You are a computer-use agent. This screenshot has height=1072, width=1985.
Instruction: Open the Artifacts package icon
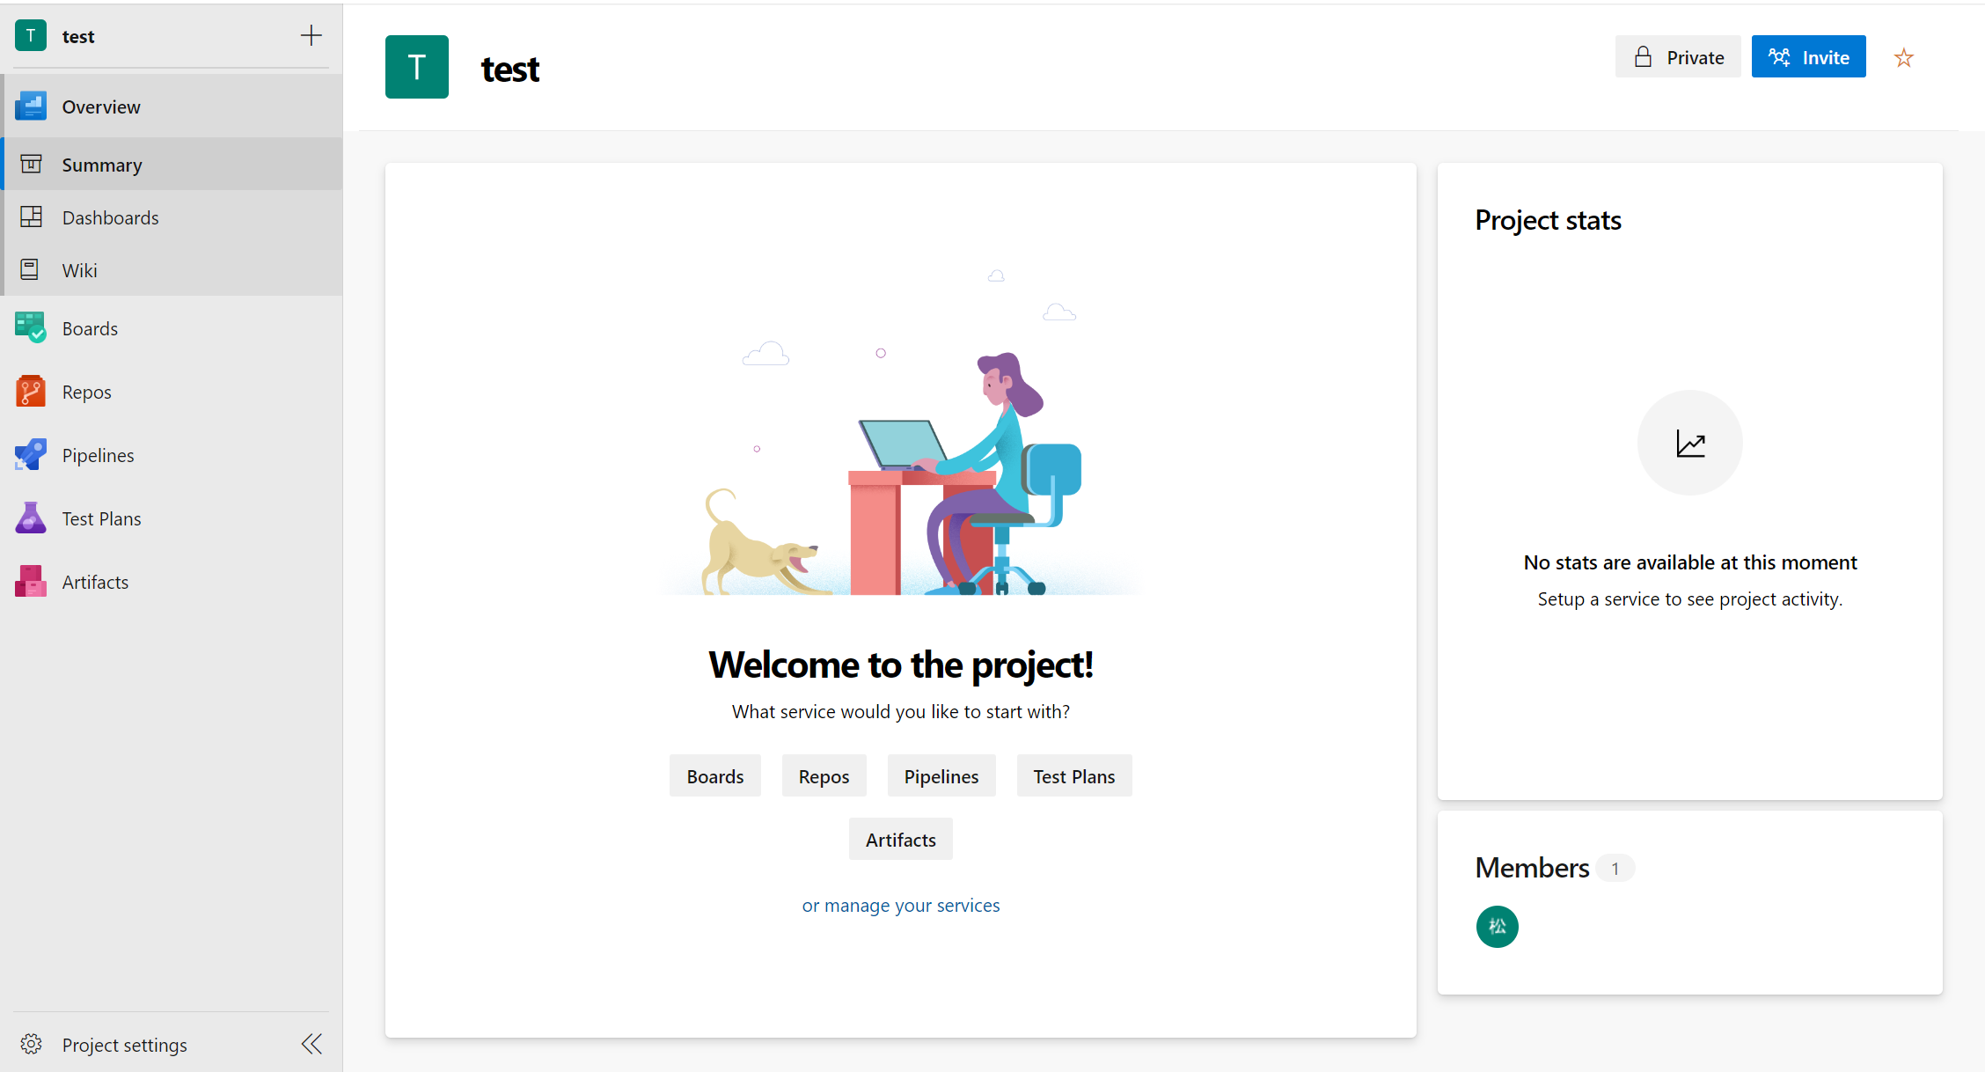tap(31, 582)
